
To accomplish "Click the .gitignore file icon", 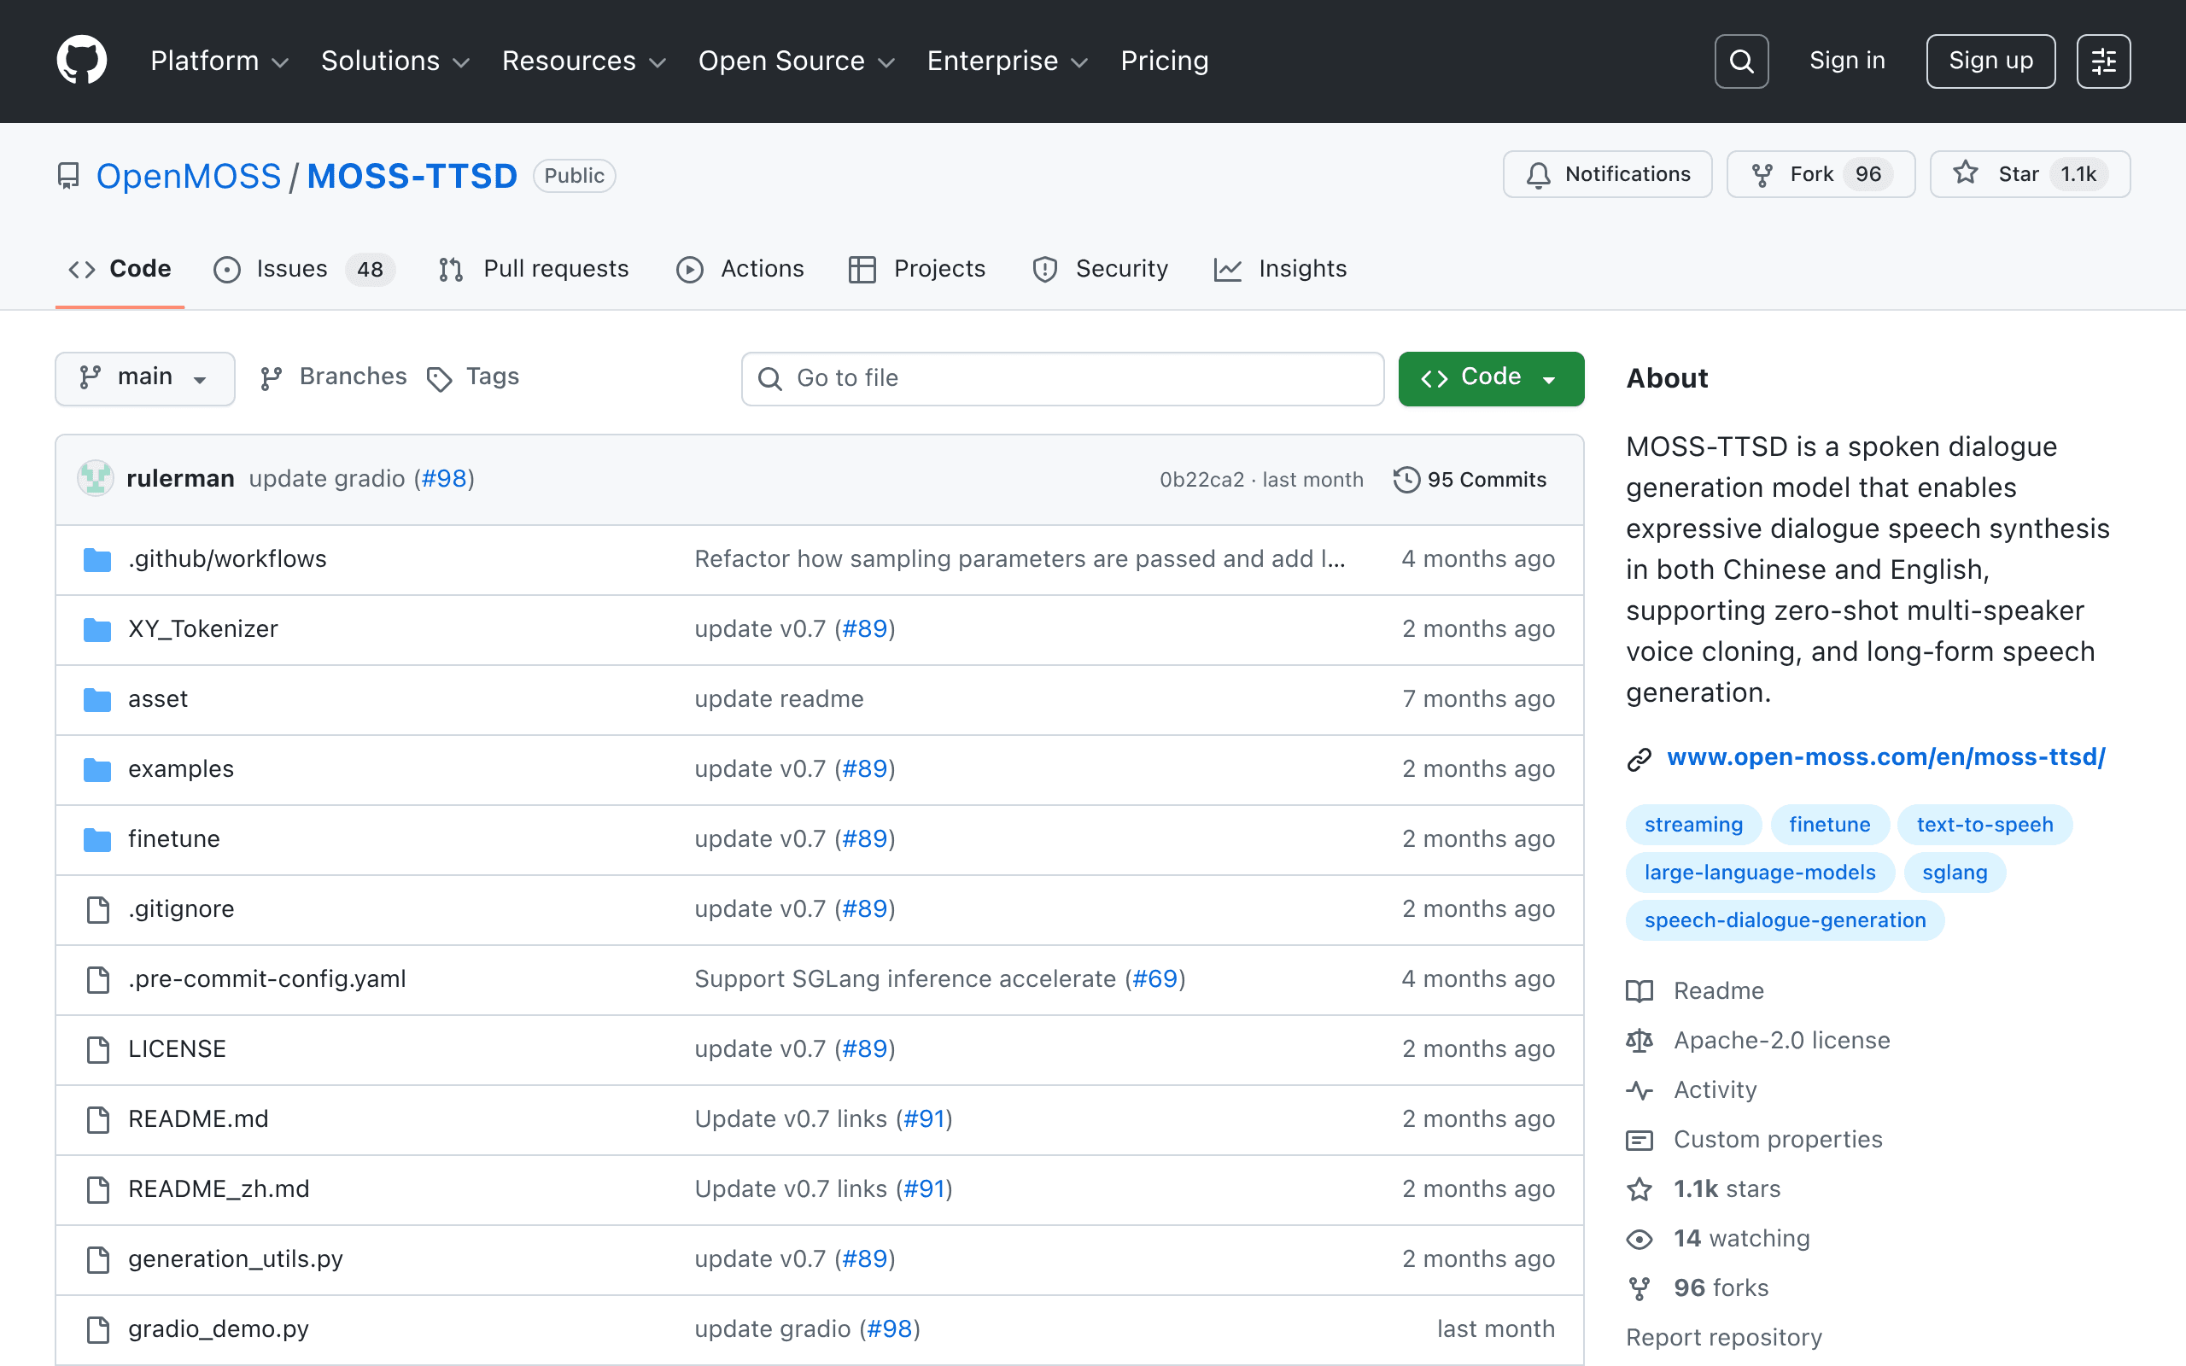I will coord(97,909).
